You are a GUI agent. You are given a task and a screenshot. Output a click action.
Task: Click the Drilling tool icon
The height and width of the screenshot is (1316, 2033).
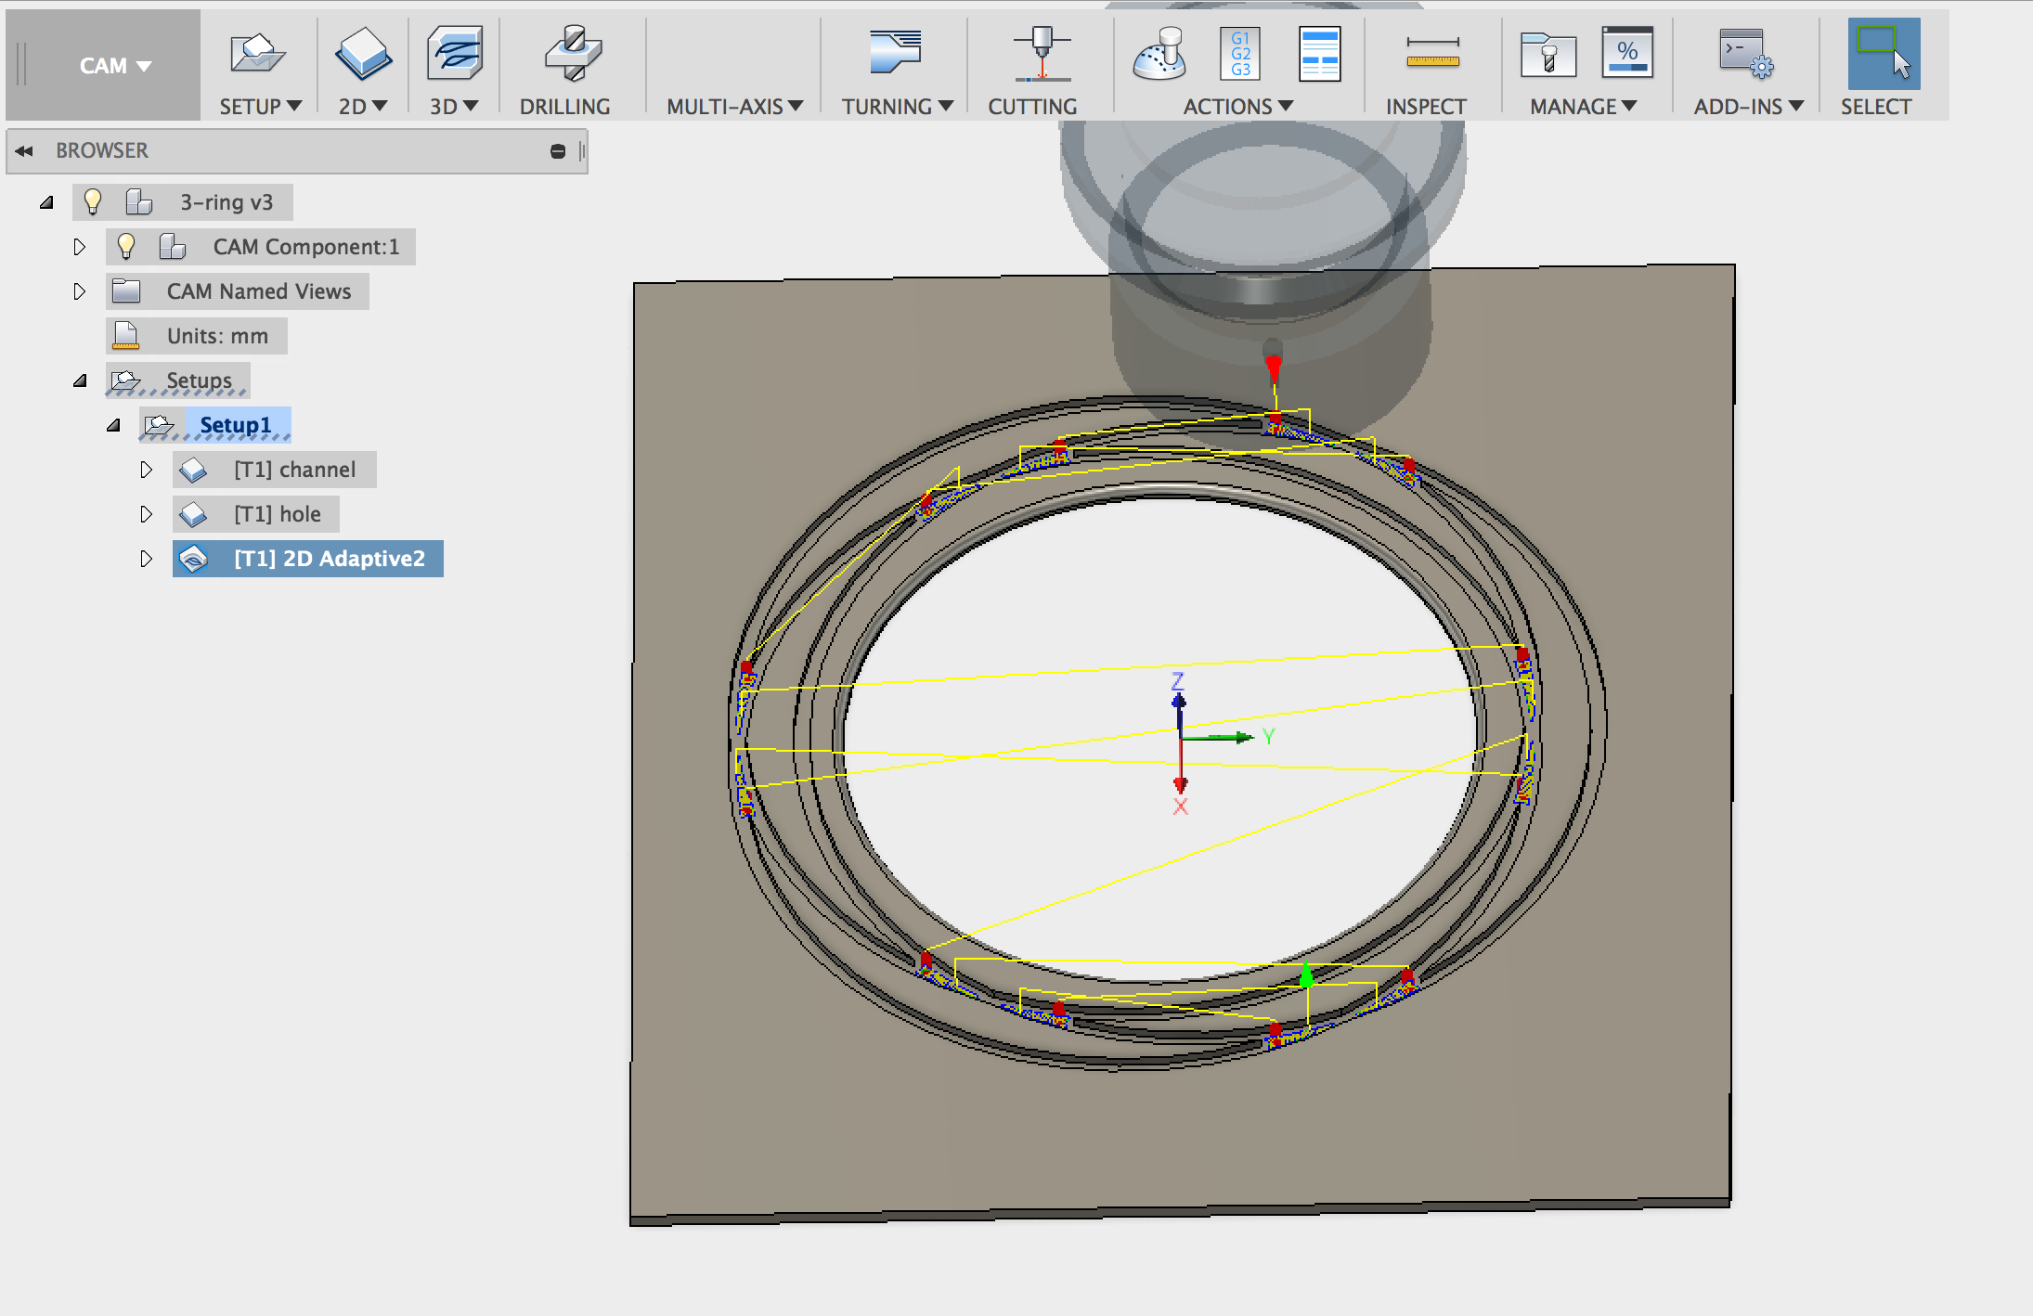click(573, 53)
